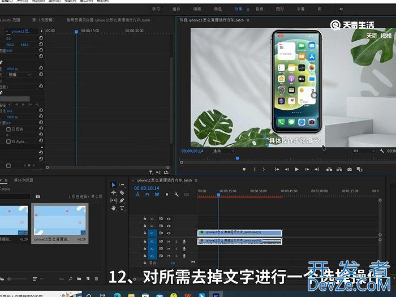Image resolution: width=396 pixels, height=297 pixels.
Task: Click the Mark In button
Action: (x=255, y=170)
